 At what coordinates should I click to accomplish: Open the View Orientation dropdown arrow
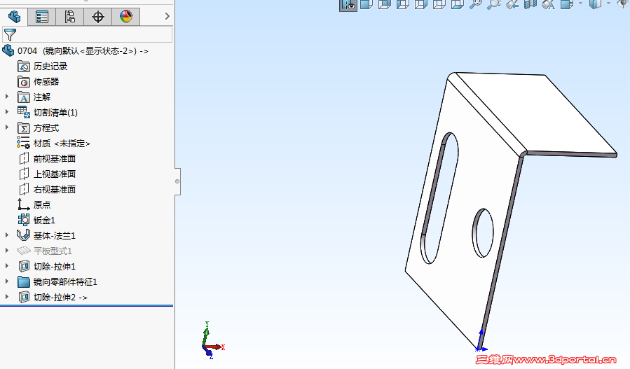580,4
